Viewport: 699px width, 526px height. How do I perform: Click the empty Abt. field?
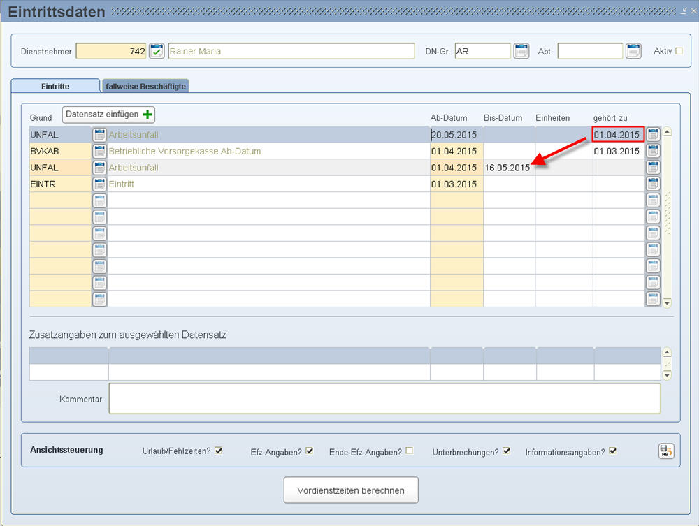pos(590,51)
